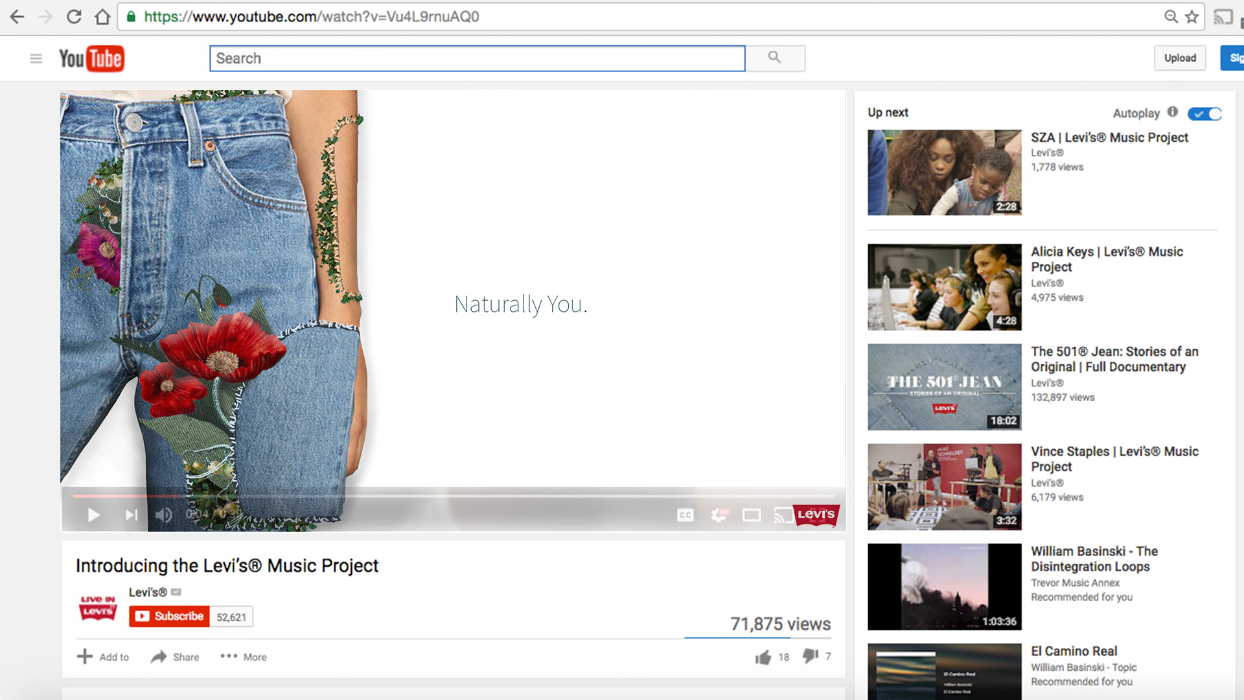Open The 501 Jean documentary title

click(1114, 359)
